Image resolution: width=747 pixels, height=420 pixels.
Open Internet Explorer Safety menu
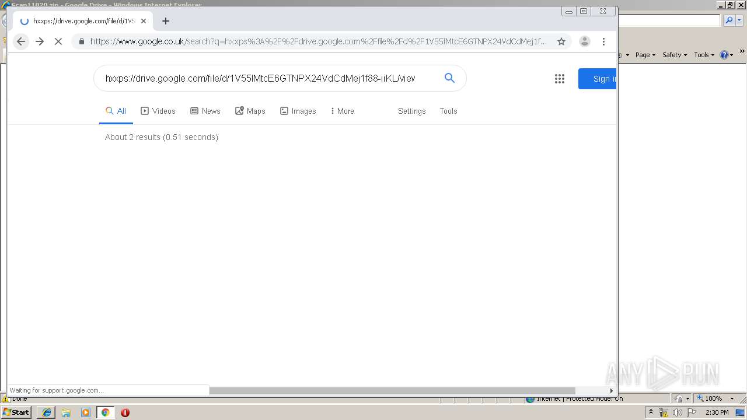tap(674, 55)
